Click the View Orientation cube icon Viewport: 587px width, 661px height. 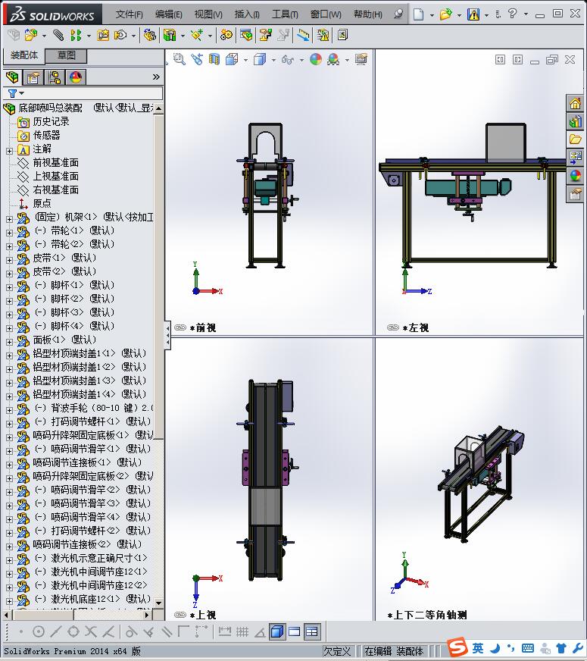tap(232, 59)
